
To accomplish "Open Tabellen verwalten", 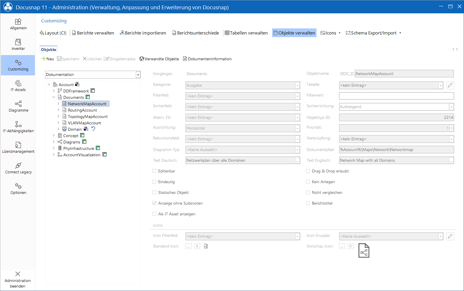I will tap(246, 33).
